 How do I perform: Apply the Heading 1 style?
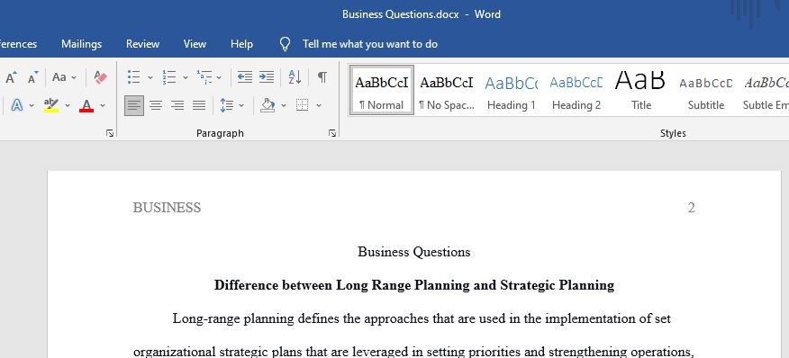coord(512,91)
